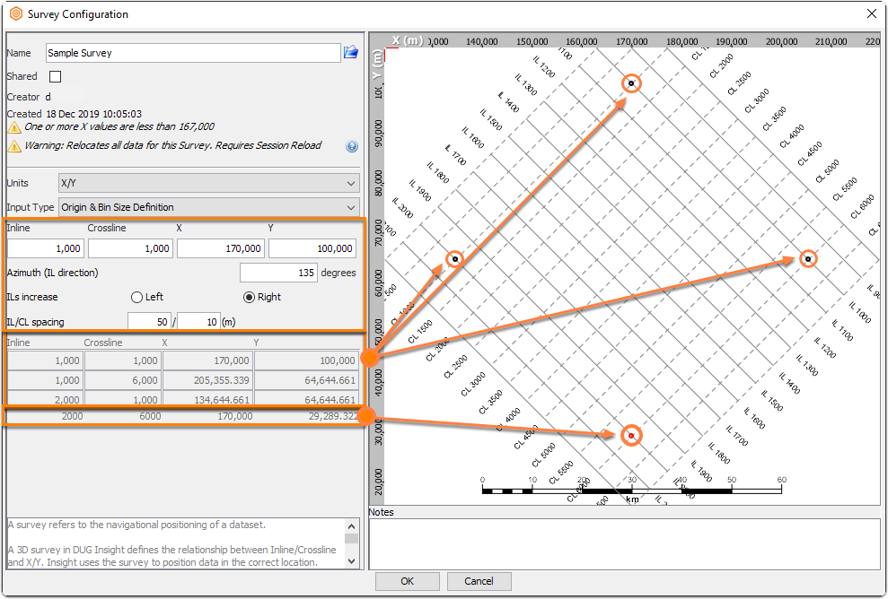Select the red corner marker on the map

coord(631,436)
